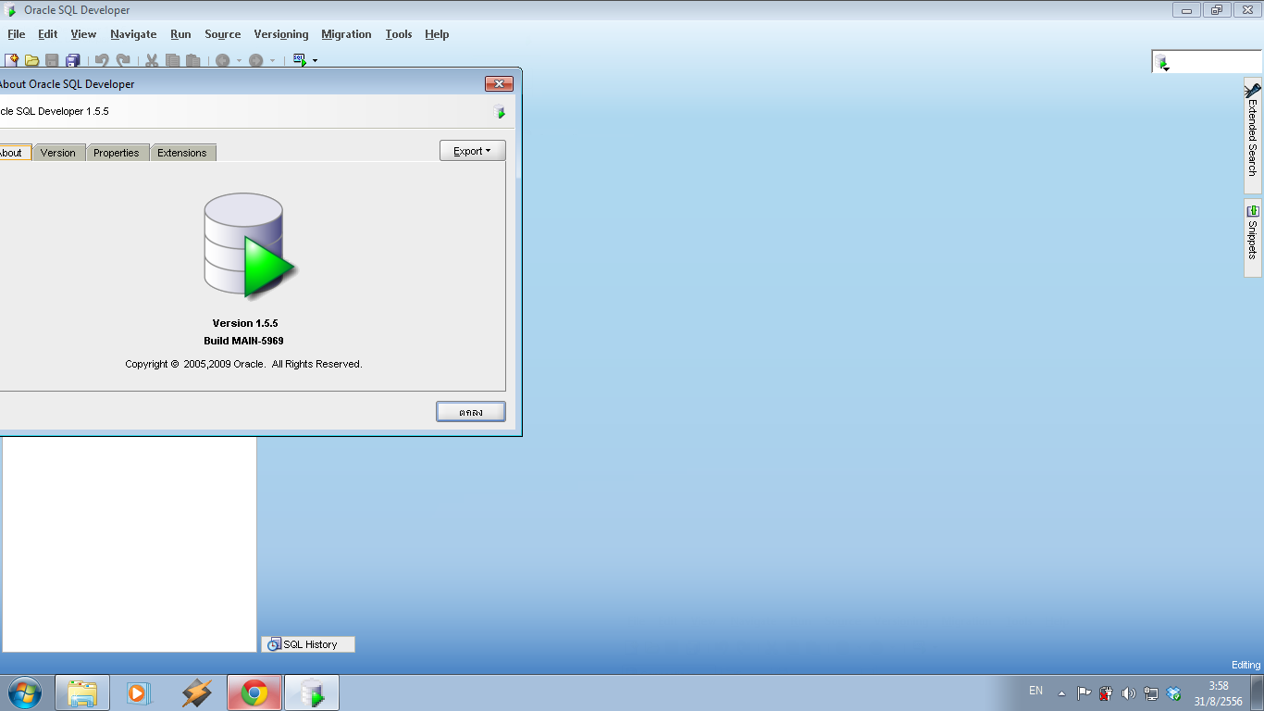Click inside the top-right search input field
Image resolution: width=1264 pixels, height=711 pixels.
[1216, 62]
